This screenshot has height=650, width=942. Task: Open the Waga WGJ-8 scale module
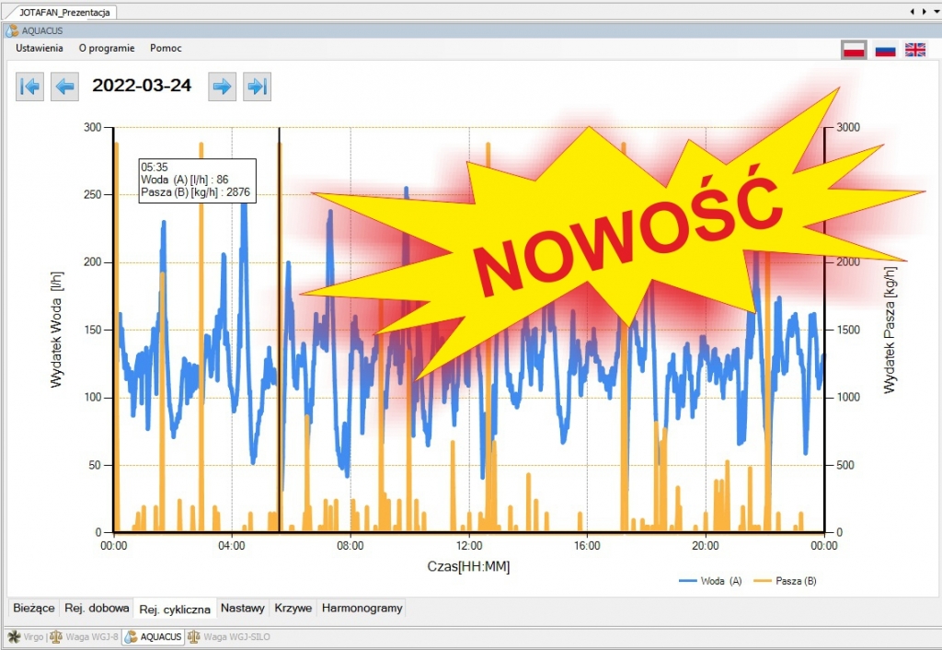pos(84,636)
